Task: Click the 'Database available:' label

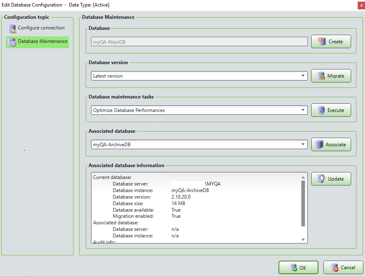Action: (x=134, y=210)
